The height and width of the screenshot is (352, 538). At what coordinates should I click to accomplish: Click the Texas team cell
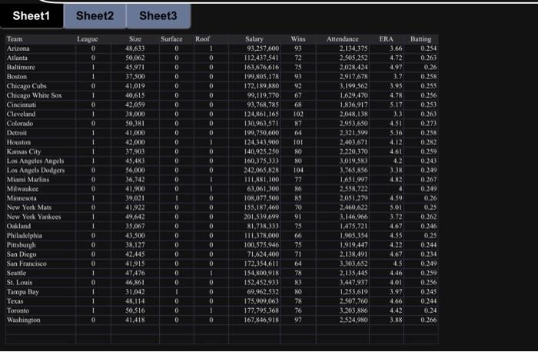tap(41, 301)
